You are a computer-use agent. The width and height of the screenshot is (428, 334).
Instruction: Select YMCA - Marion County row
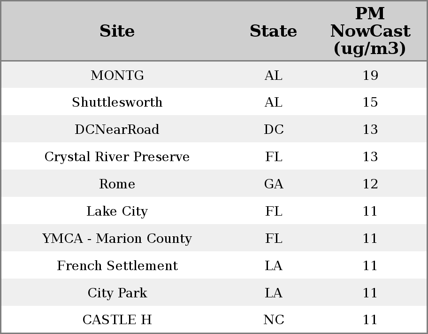coord(117,239)
